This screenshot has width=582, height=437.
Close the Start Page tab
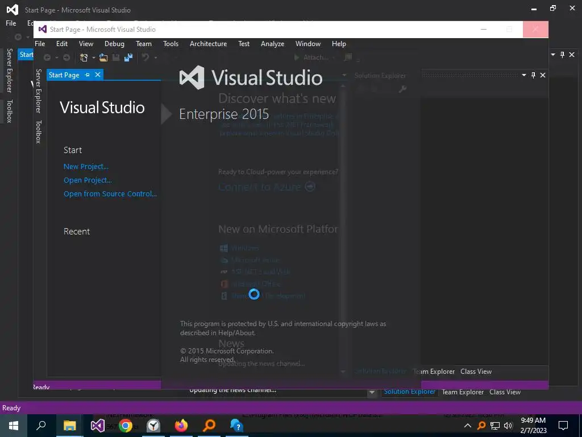click(x=98, y=75)
